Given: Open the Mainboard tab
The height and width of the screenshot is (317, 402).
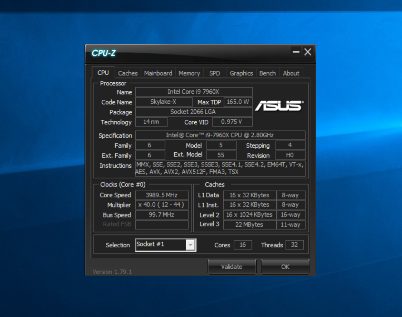Looking at the screenshot, I should coord(158,73).
